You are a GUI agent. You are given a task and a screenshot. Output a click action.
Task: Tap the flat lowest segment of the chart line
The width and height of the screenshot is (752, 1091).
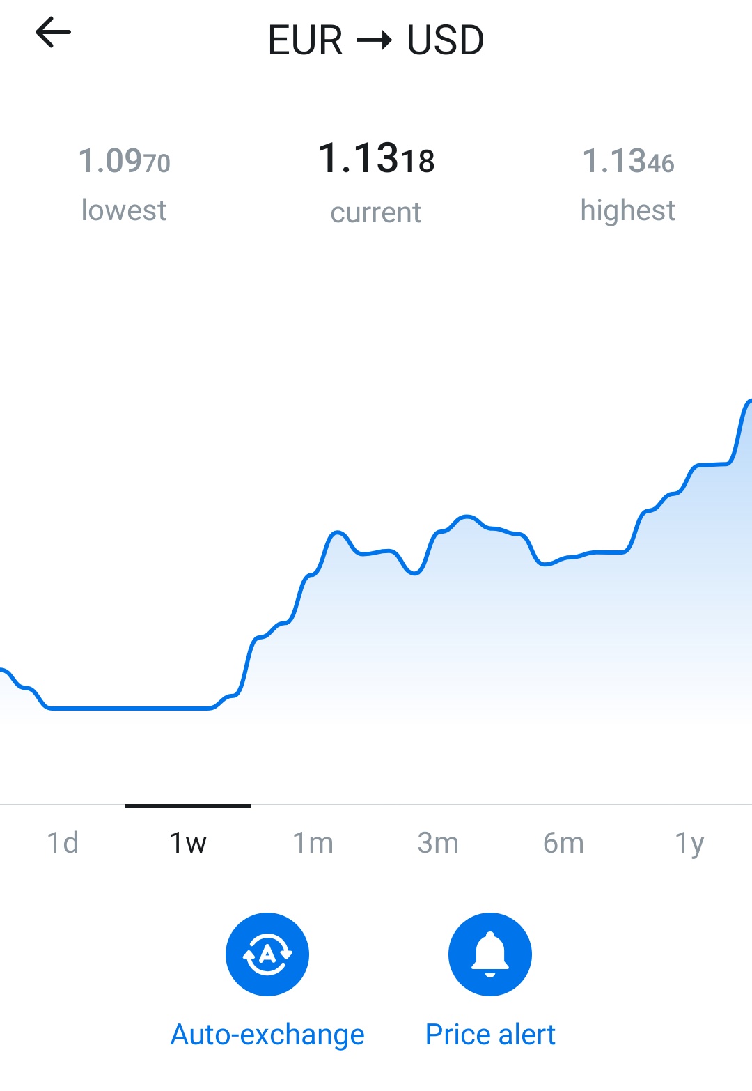(x=130, y=709)
